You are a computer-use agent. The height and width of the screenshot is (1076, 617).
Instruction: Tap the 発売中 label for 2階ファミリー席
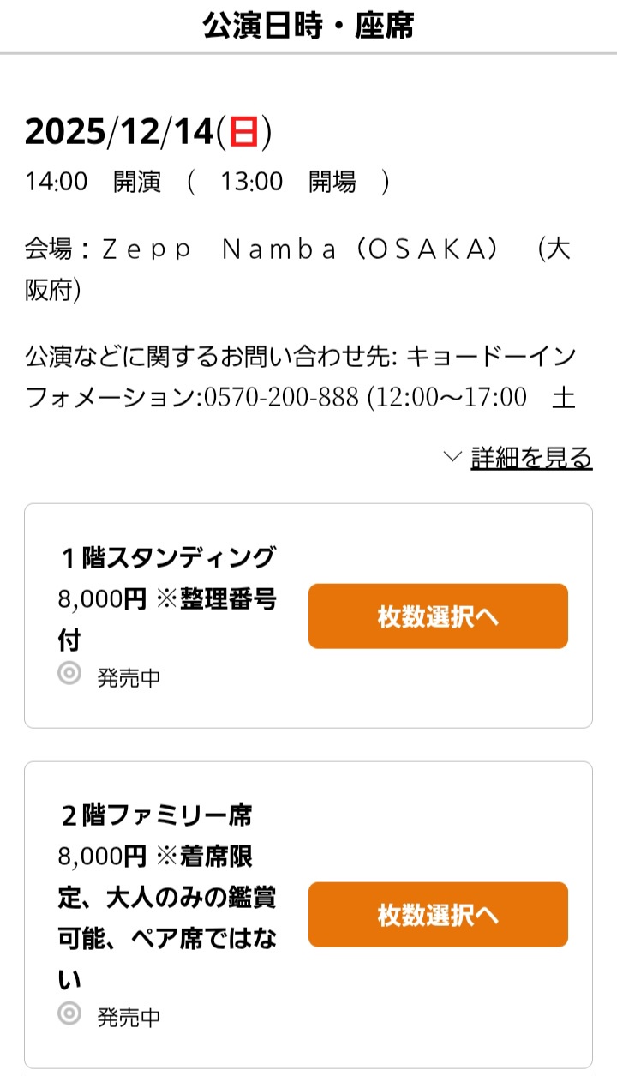[x=129, y=1018]
